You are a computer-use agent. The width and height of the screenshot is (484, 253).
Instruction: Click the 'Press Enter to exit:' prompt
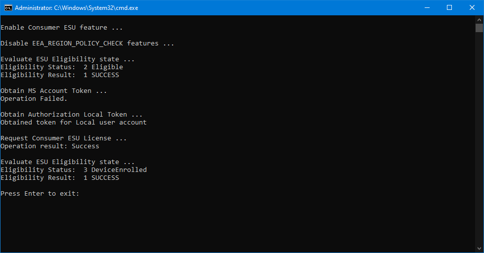coord(40,194)
